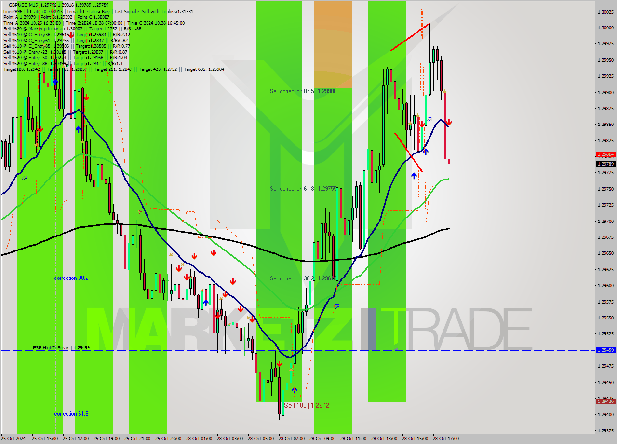Click the 1.29650 price scale label
The image size is (617, 444).
tap(605, 253)
